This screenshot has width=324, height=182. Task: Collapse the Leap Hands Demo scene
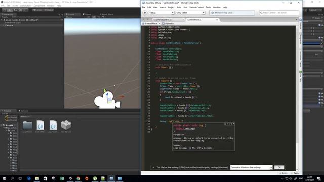click(x=2, y=20)
